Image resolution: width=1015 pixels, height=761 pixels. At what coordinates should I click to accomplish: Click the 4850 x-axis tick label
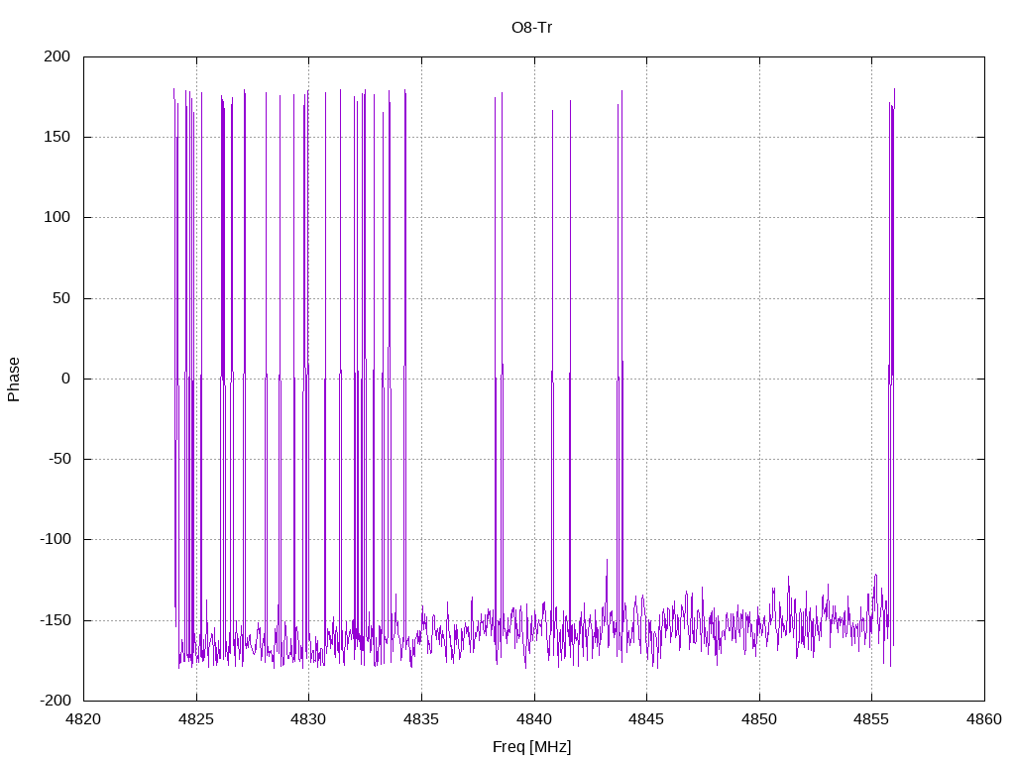(x=759, y=719)
